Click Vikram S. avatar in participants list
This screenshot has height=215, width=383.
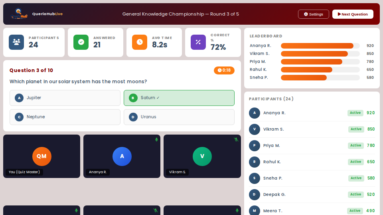[x=255, y=129]
